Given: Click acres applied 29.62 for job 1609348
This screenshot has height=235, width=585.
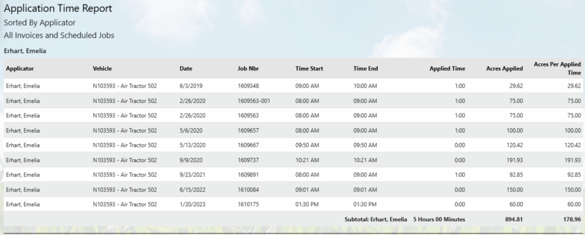Looking at the screenshot, I should click(x=516, y=86).
